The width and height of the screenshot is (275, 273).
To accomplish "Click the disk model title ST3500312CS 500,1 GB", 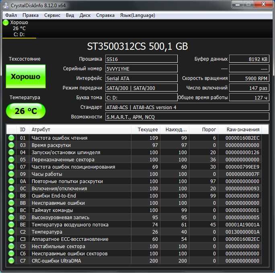I will coord(137,47).
